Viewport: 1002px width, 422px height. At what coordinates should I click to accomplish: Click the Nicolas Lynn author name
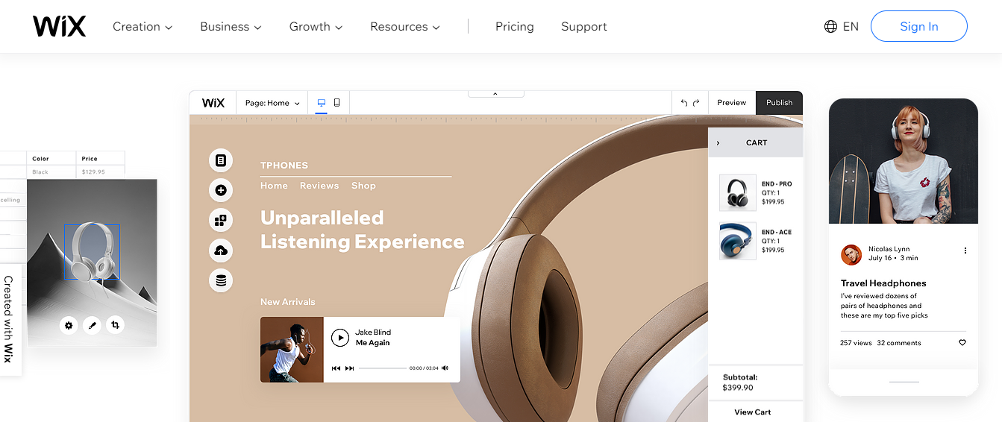click(x=889, y=249)
